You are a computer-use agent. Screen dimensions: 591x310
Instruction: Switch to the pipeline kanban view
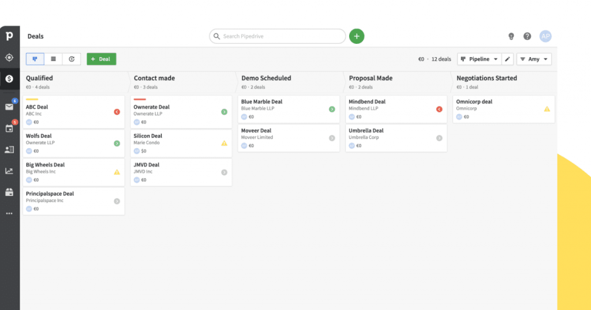(x=35, y=59)
